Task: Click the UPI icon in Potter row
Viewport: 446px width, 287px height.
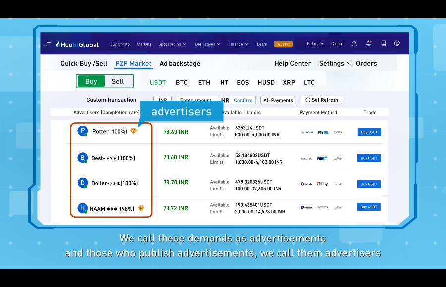Action: coord(338,132)
